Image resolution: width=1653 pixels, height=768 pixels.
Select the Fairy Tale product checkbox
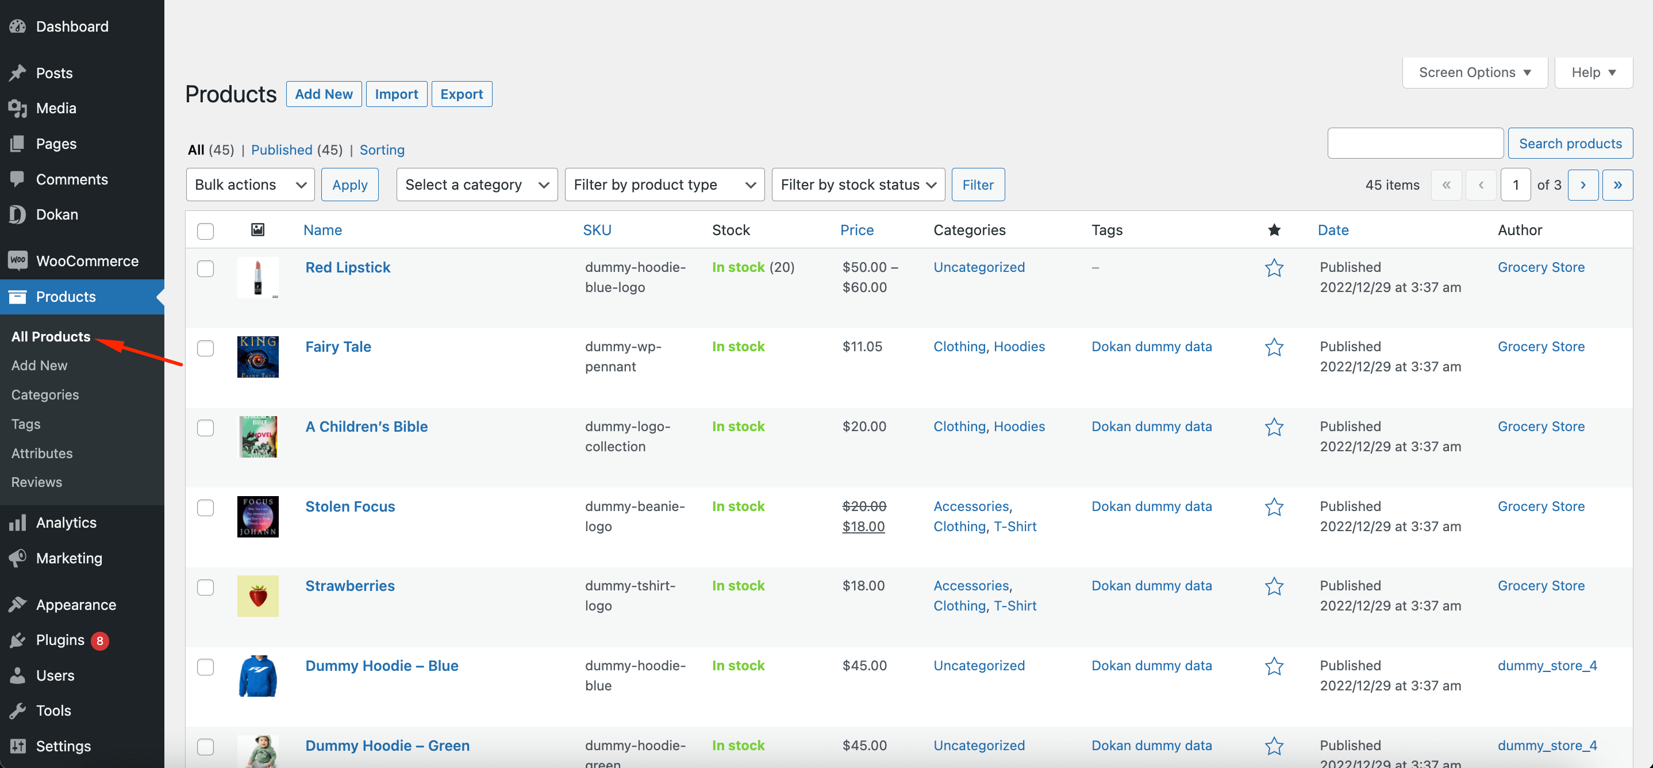point(205,348)
